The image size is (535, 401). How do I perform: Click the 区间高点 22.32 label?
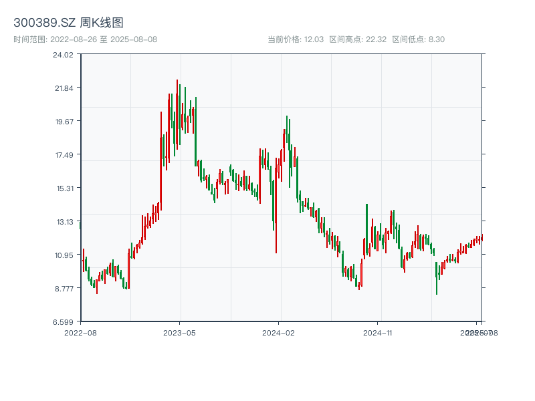pos(358,39)
